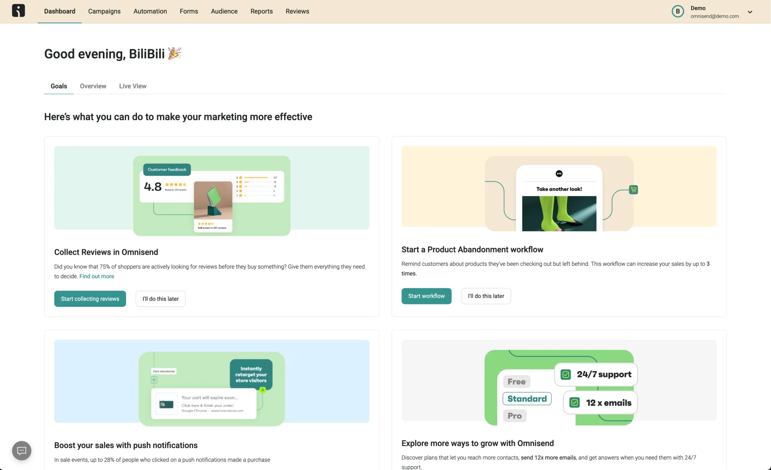Image resolution: width=771 pixels, height=470 pixels.
Task: Click the Reviews navigation icon
Action: [x=297, y=11]
